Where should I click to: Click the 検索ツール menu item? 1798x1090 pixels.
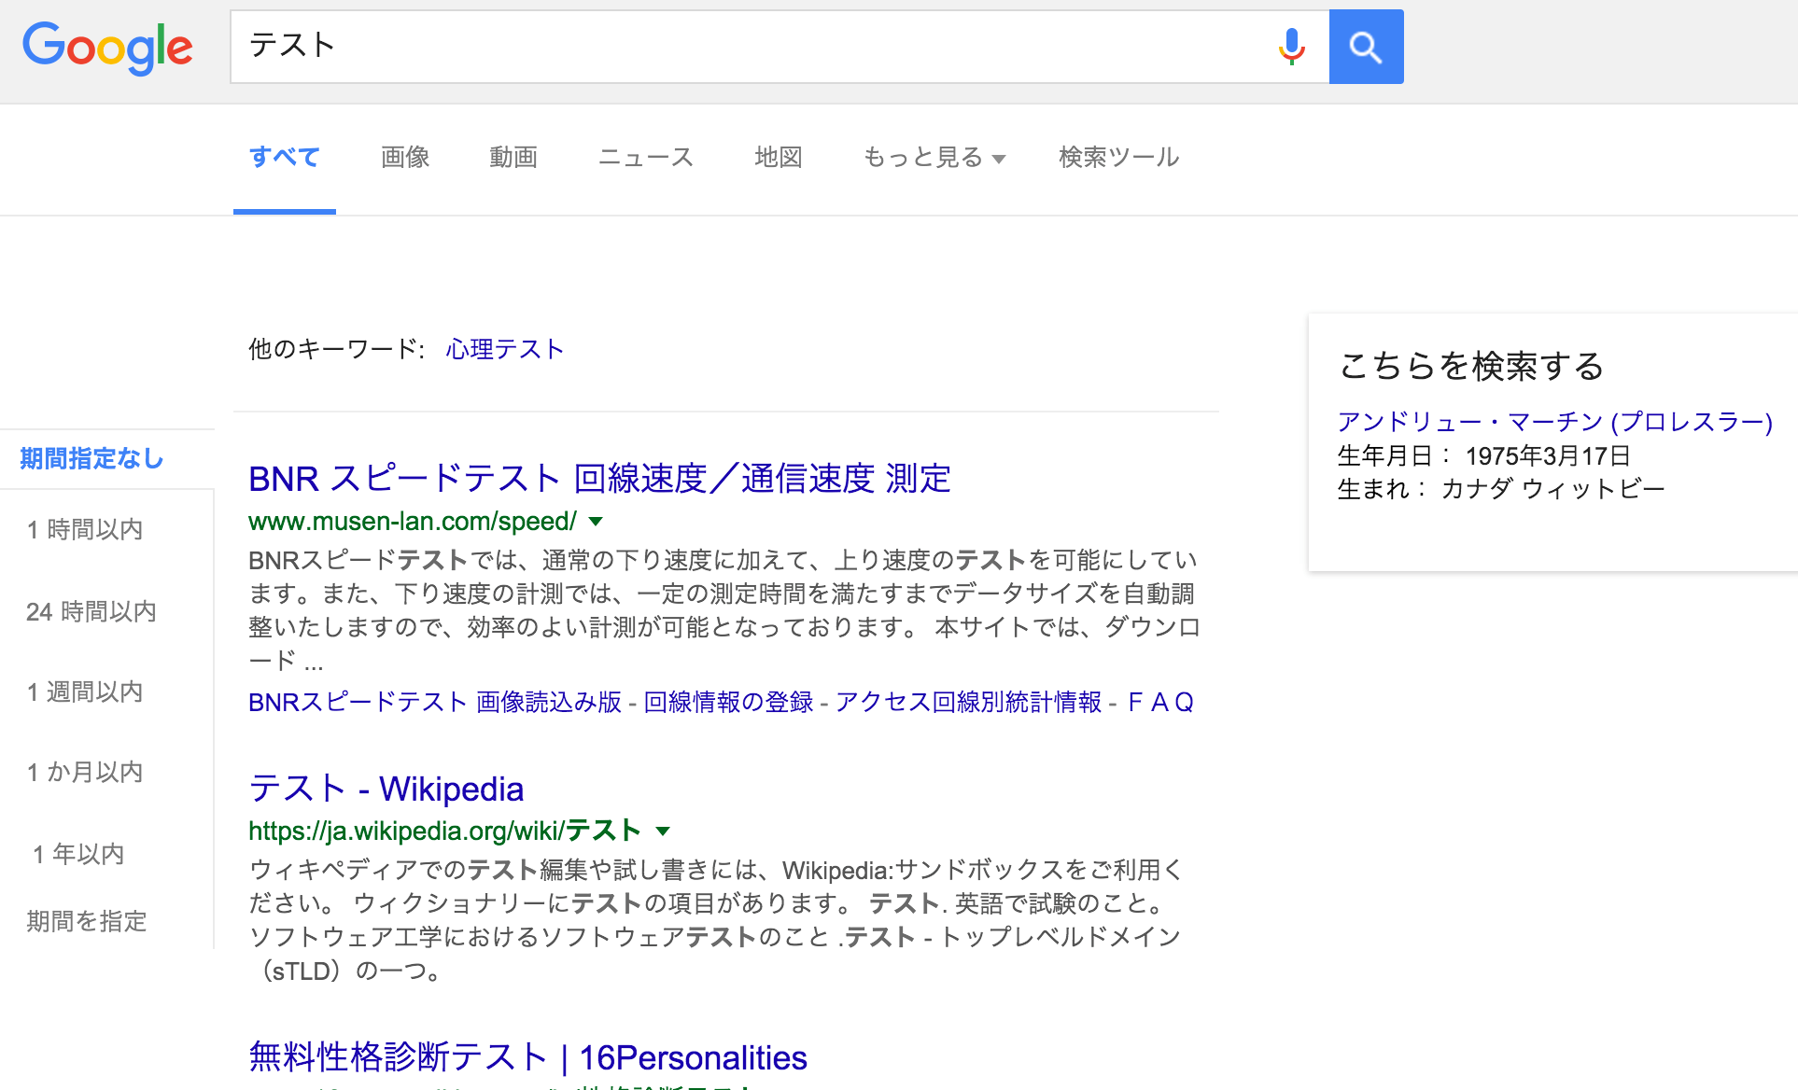click(x=1119, y=157)
